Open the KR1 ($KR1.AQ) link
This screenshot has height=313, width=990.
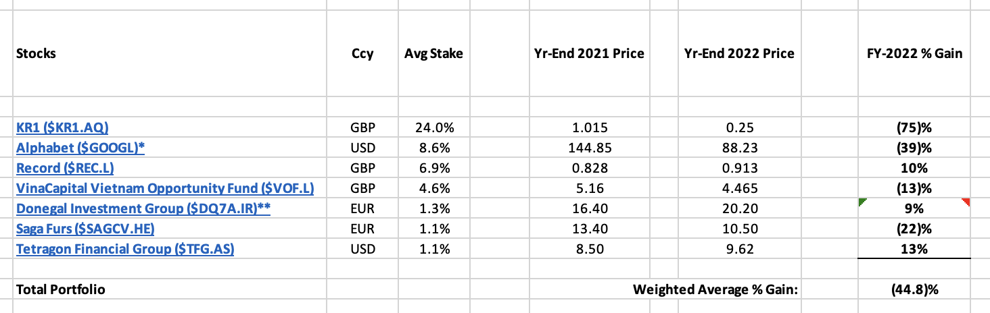62,127
